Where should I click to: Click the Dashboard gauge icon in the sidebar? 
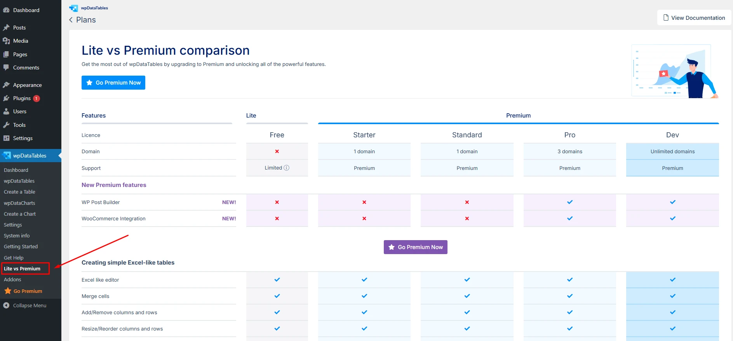6,10
